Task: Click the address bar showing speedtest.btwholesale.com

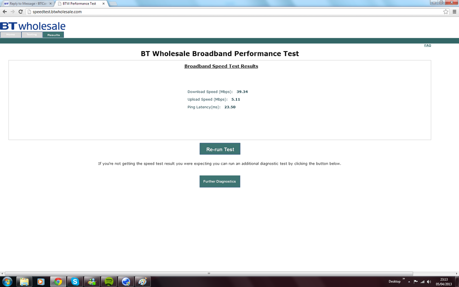Action: click(234, 11)
